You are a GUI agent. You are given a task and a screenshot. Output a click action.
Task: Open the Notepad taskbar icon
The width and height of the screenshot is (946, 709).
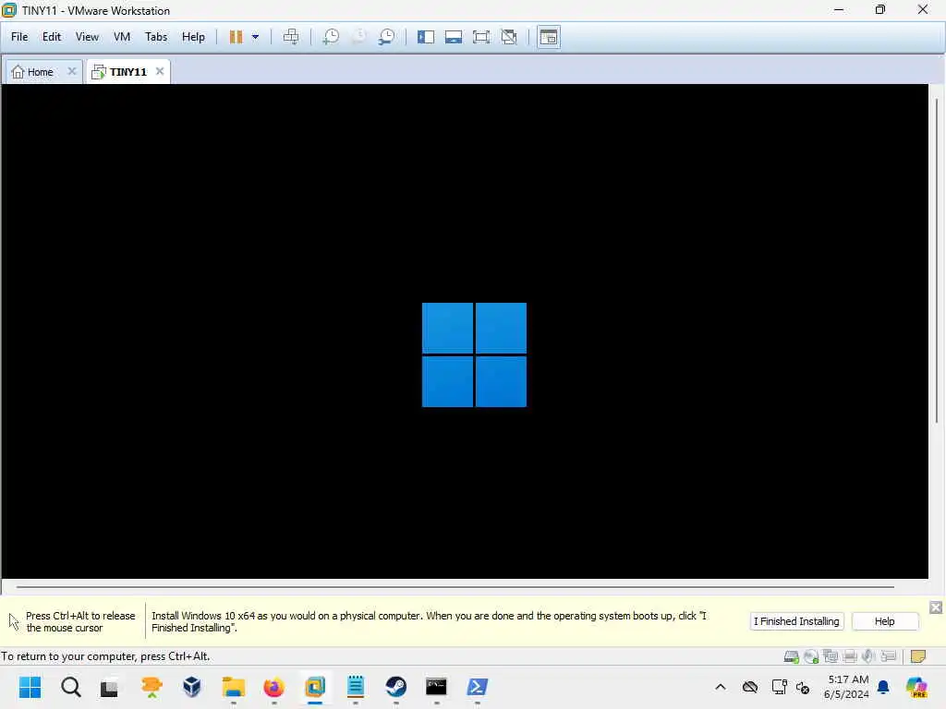point(356,686)
